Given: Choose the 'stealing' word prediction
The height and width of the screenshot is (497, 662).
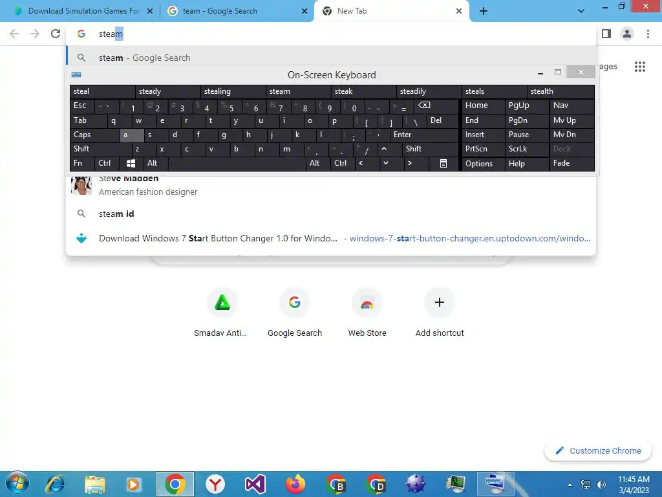Looking at the screenshot, I should tap(233, 91).
